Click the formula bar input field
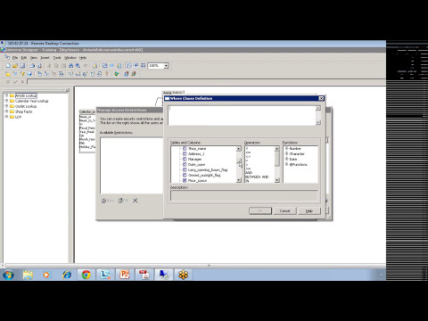 pos(206,82)
